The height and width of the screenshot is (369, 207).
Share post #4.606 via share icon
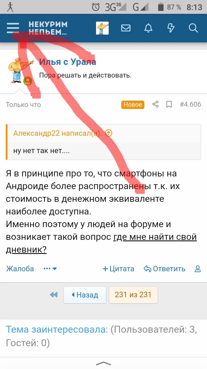coord(155,104)
